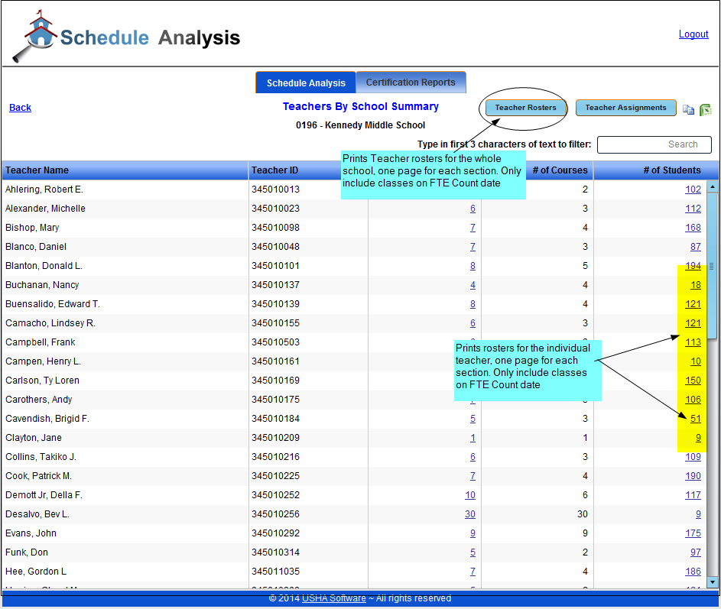Click the Teacher Rosters button
721x609 pixels.
(525, 108)
